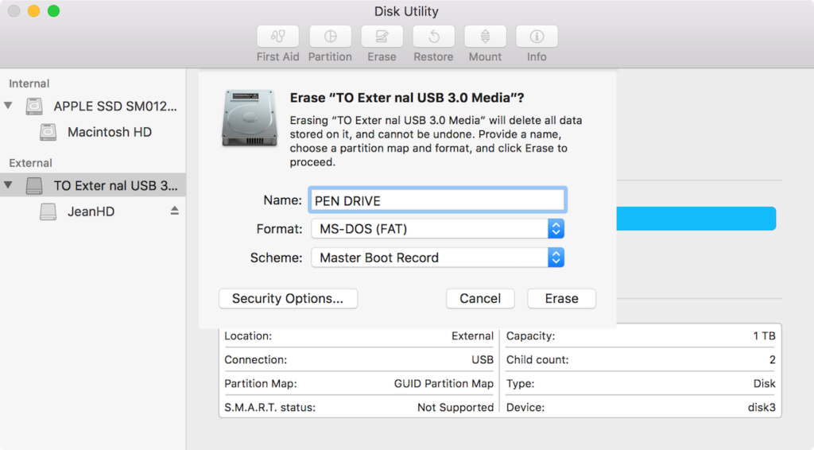Collapse the APPLE SSD disclosure triangle
Viewport: 814px width, 450px height.
click(x=8, y=106)
